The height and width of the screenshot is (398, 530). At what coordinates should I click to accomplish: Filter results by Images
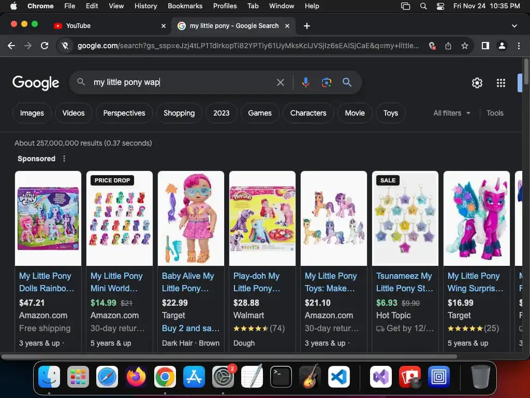click(32, 113)
